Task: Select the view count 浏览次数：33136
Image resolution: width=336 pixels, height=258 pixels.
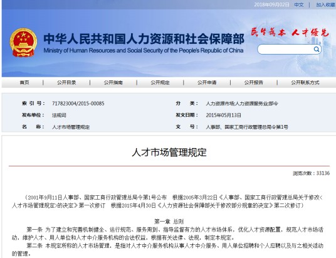Action: click(311, 173)
